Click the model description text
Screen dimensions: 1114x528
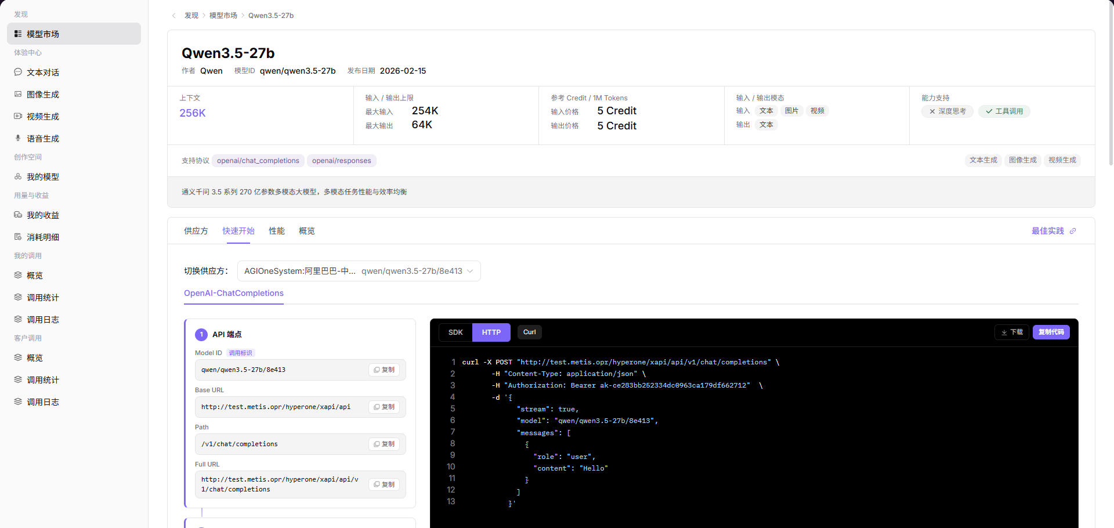pyautogui.click(x=294, y=192)
